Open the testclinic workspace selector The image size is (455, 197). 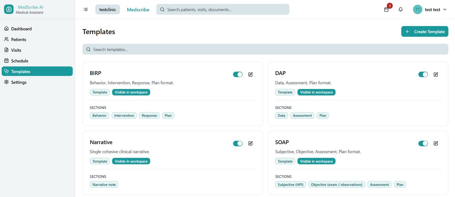click(107, 9)
